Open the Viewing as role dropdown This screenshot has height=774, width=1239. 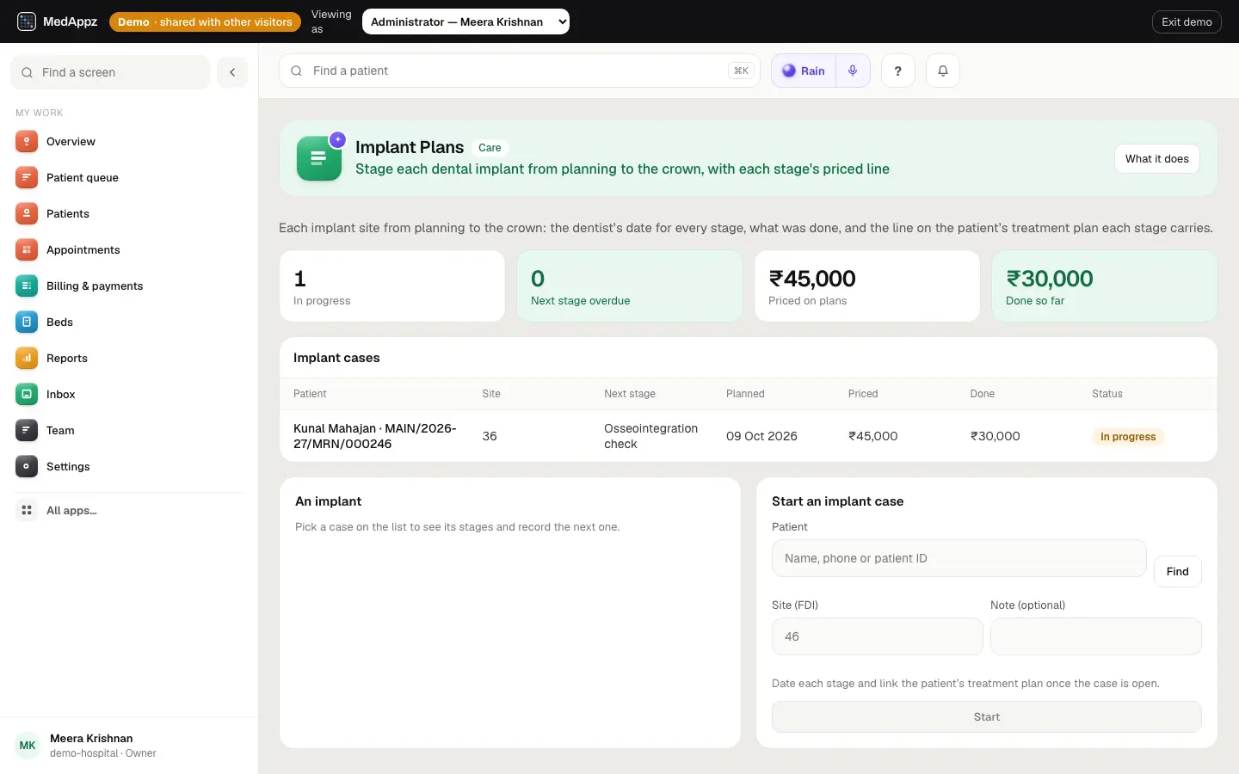465,21
